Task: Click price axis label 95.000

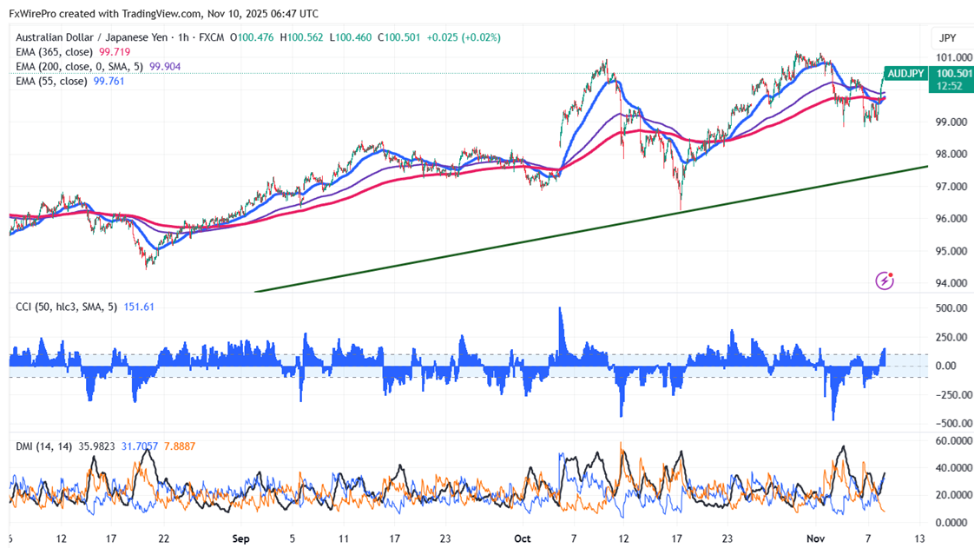Action: [x=951, y=251]
